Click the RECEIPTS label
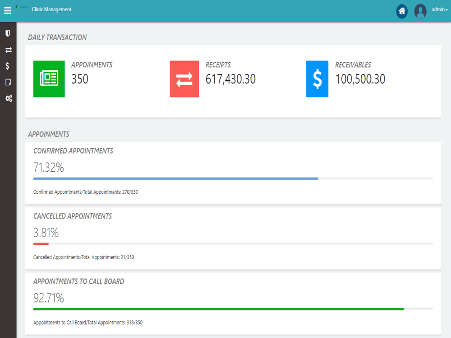This screenshot has height=338, width=451. pyautogui.click(x=218, y=64)
